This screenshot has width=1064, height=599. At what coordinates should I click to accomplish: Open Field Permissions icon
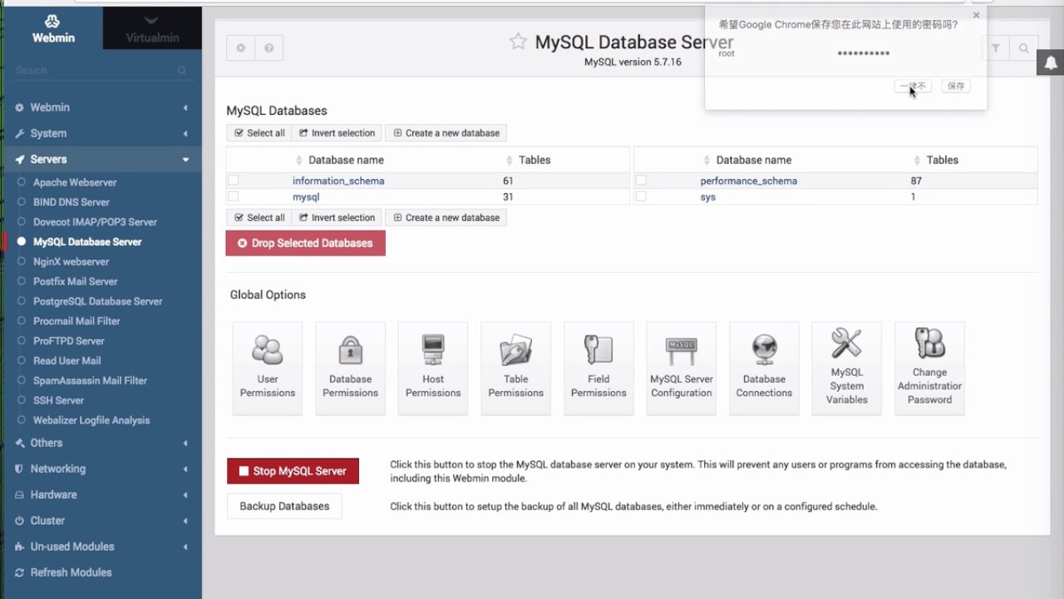598,368
